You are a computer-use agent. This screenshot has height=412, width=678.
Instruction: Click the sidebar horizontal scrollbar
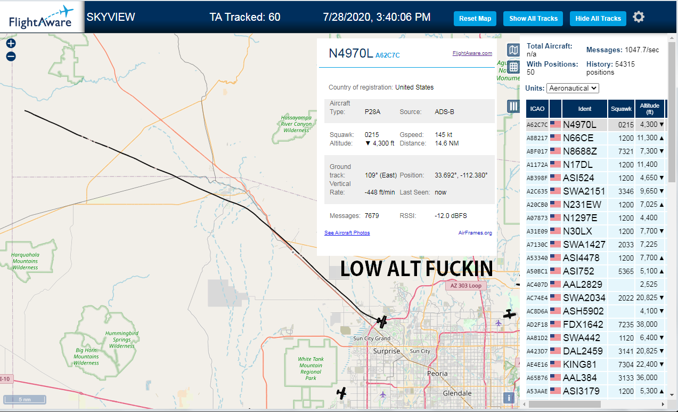coord(565,404)
